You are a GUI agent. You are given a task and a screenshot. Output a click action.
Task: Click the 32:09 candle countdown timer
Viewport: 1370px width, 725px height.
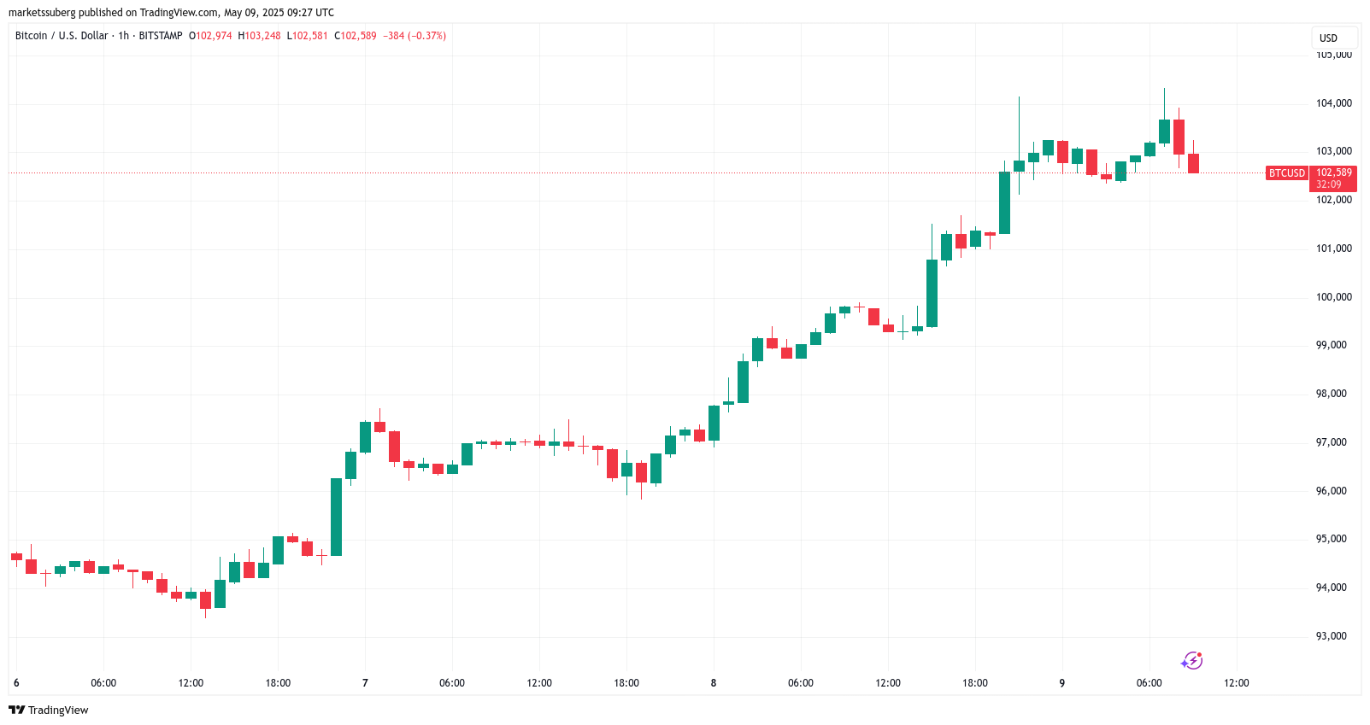[x=1329, y=184]
